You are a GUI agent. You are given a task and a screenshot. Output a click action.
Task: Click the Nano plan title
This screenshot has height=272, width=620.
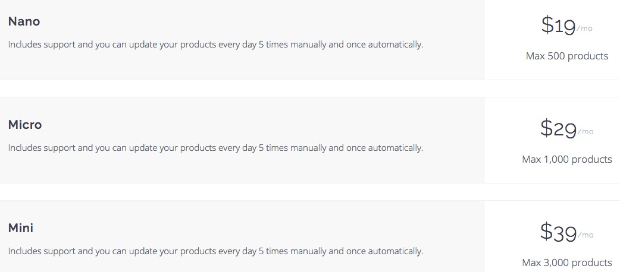(x=24, y=22)
